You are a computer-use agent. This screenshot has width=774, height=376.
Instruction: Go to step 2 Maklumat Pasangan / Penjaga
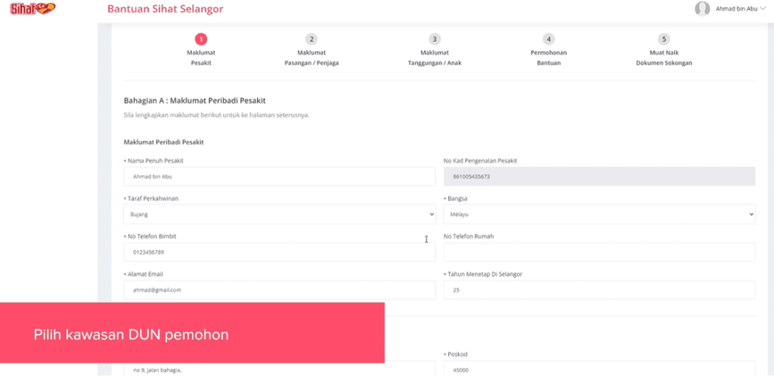311,50
